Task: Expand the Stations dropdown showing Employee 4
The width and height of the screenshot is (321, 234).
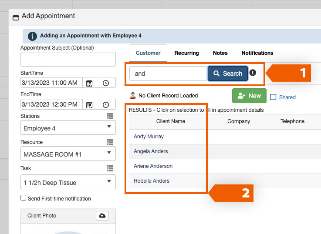Action: pyautogui.click(x=68, y=128)
